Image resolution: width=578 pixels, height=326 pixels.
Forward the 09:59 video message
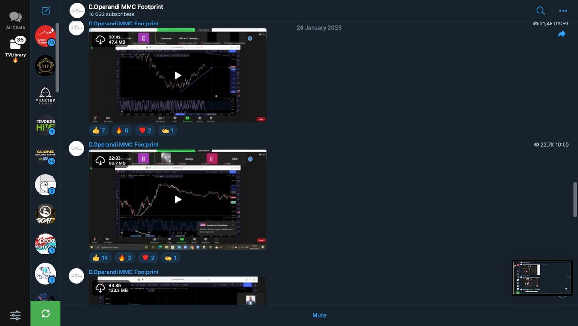click(x=562, y=34)
